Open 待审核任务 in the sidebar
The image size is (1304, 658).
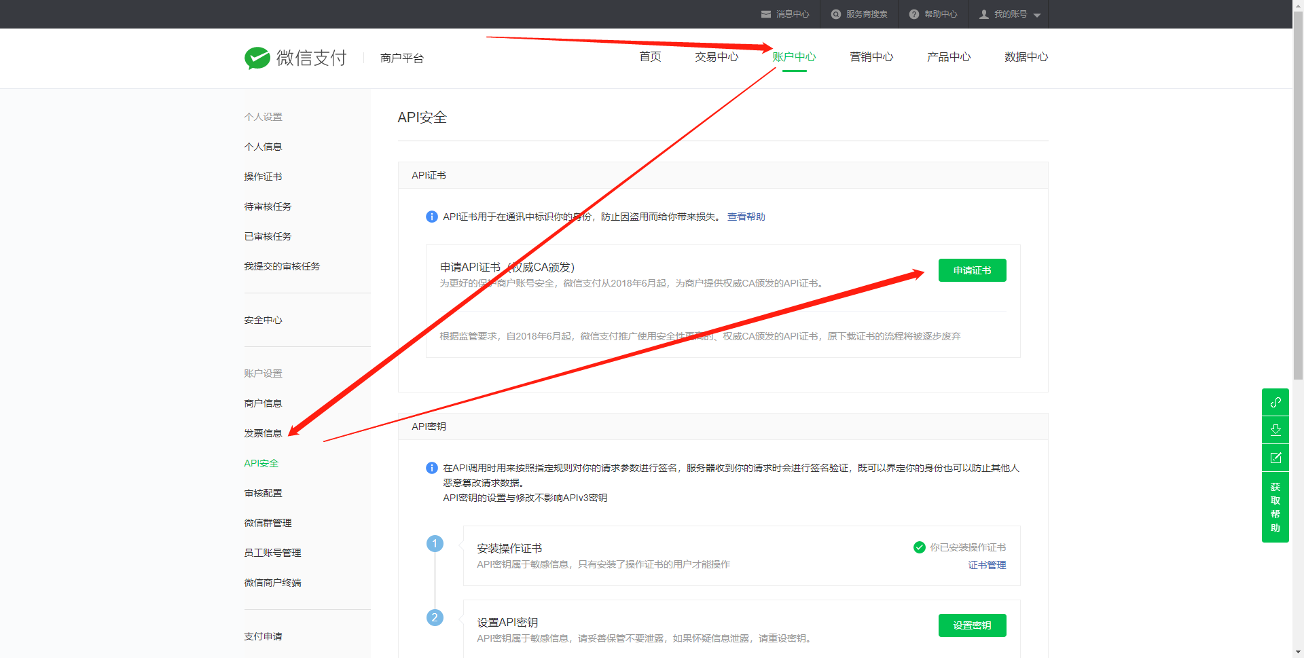tap(268, 206)
